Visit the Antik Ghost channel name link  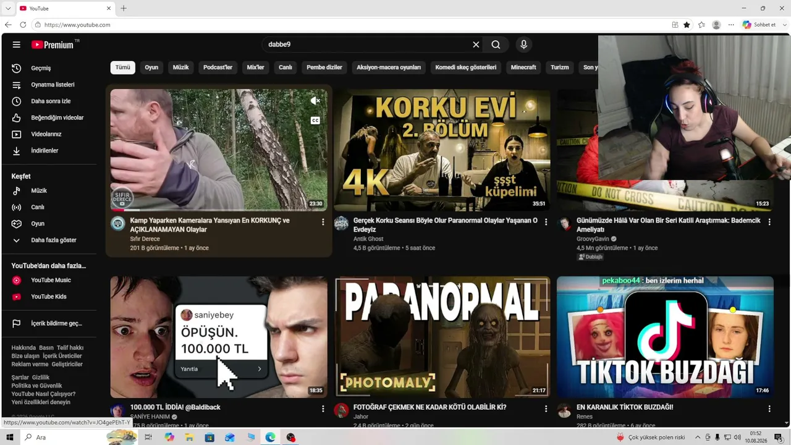[368, 239]
